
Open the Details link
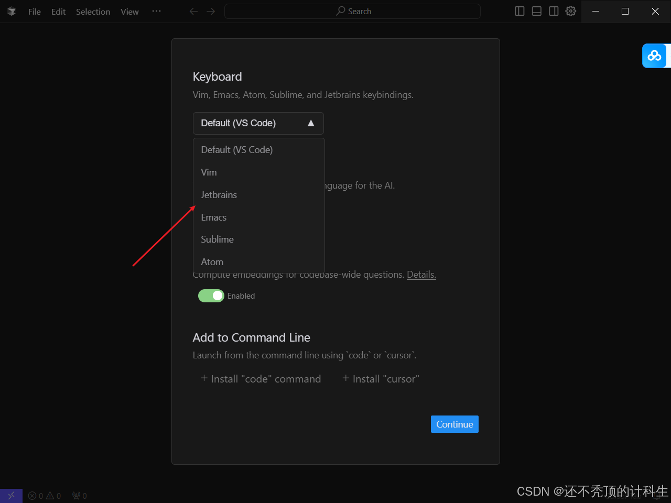[x=421, y=275]
